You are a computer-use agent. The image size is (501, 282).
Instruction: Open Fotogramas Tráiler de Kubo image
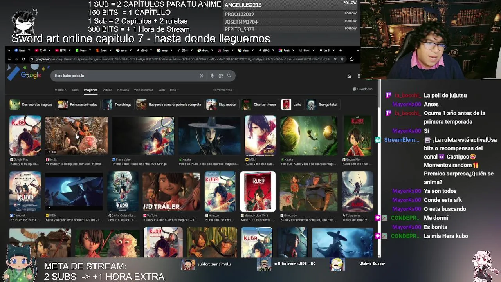click(357, 192)
